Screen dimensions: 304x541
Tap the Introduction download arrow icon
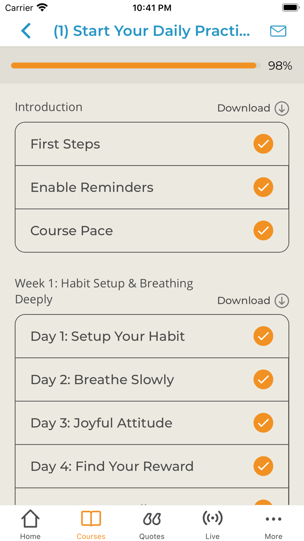pyautogui.click(x=281, y=108)
